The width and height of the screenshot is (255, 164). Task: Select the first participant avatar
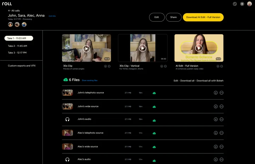10,24
